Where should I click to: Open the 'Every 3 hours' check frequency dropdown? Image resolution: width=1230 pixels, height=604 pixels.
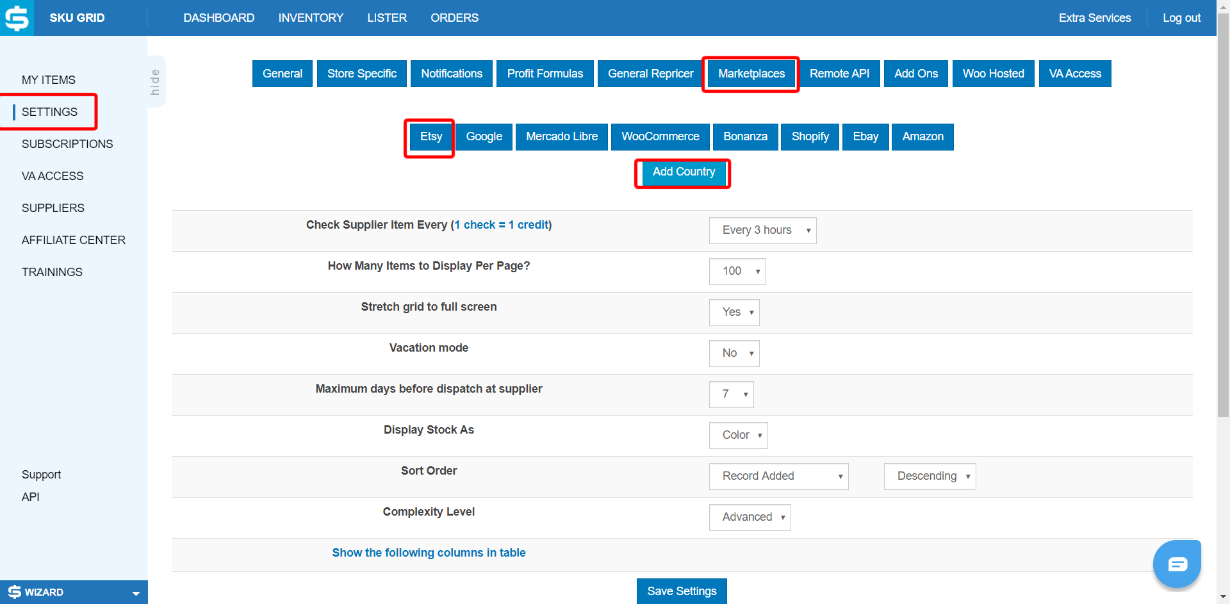click(762, 231)
